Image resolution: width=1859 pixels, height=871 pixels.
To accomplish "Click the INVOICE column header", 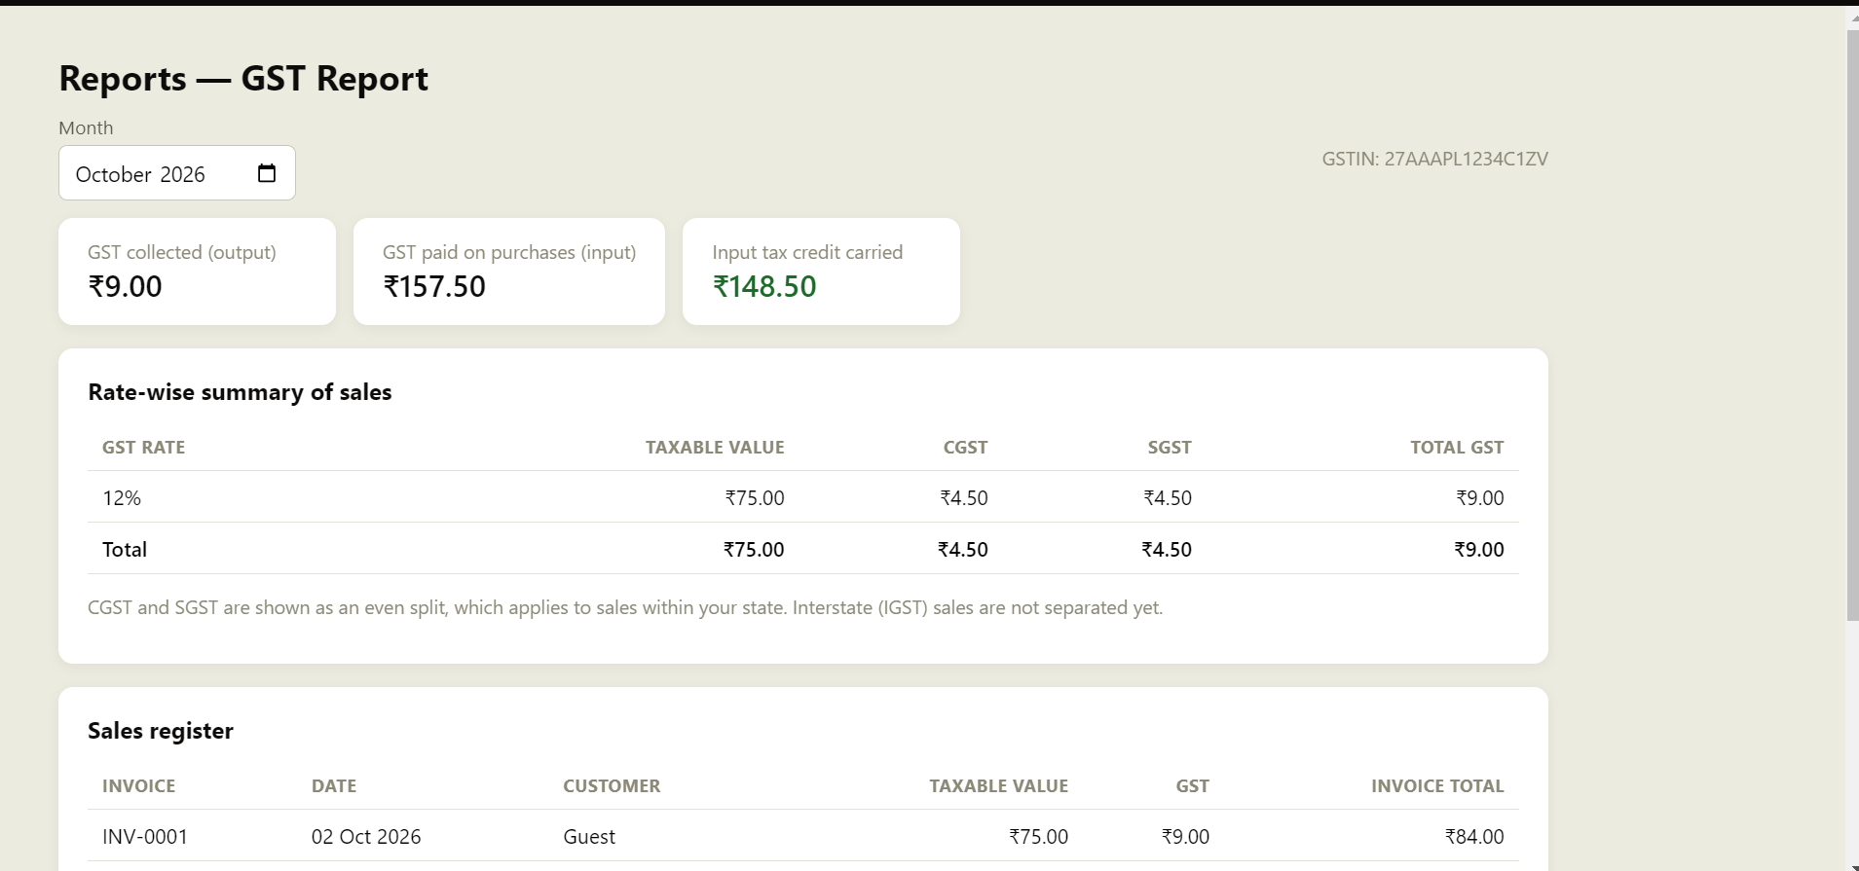I will [139, 786].
